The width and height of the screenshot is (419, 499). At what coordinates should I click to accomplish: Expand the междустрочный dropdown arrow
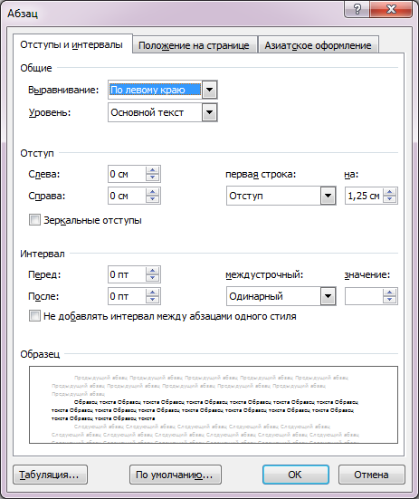329,296
